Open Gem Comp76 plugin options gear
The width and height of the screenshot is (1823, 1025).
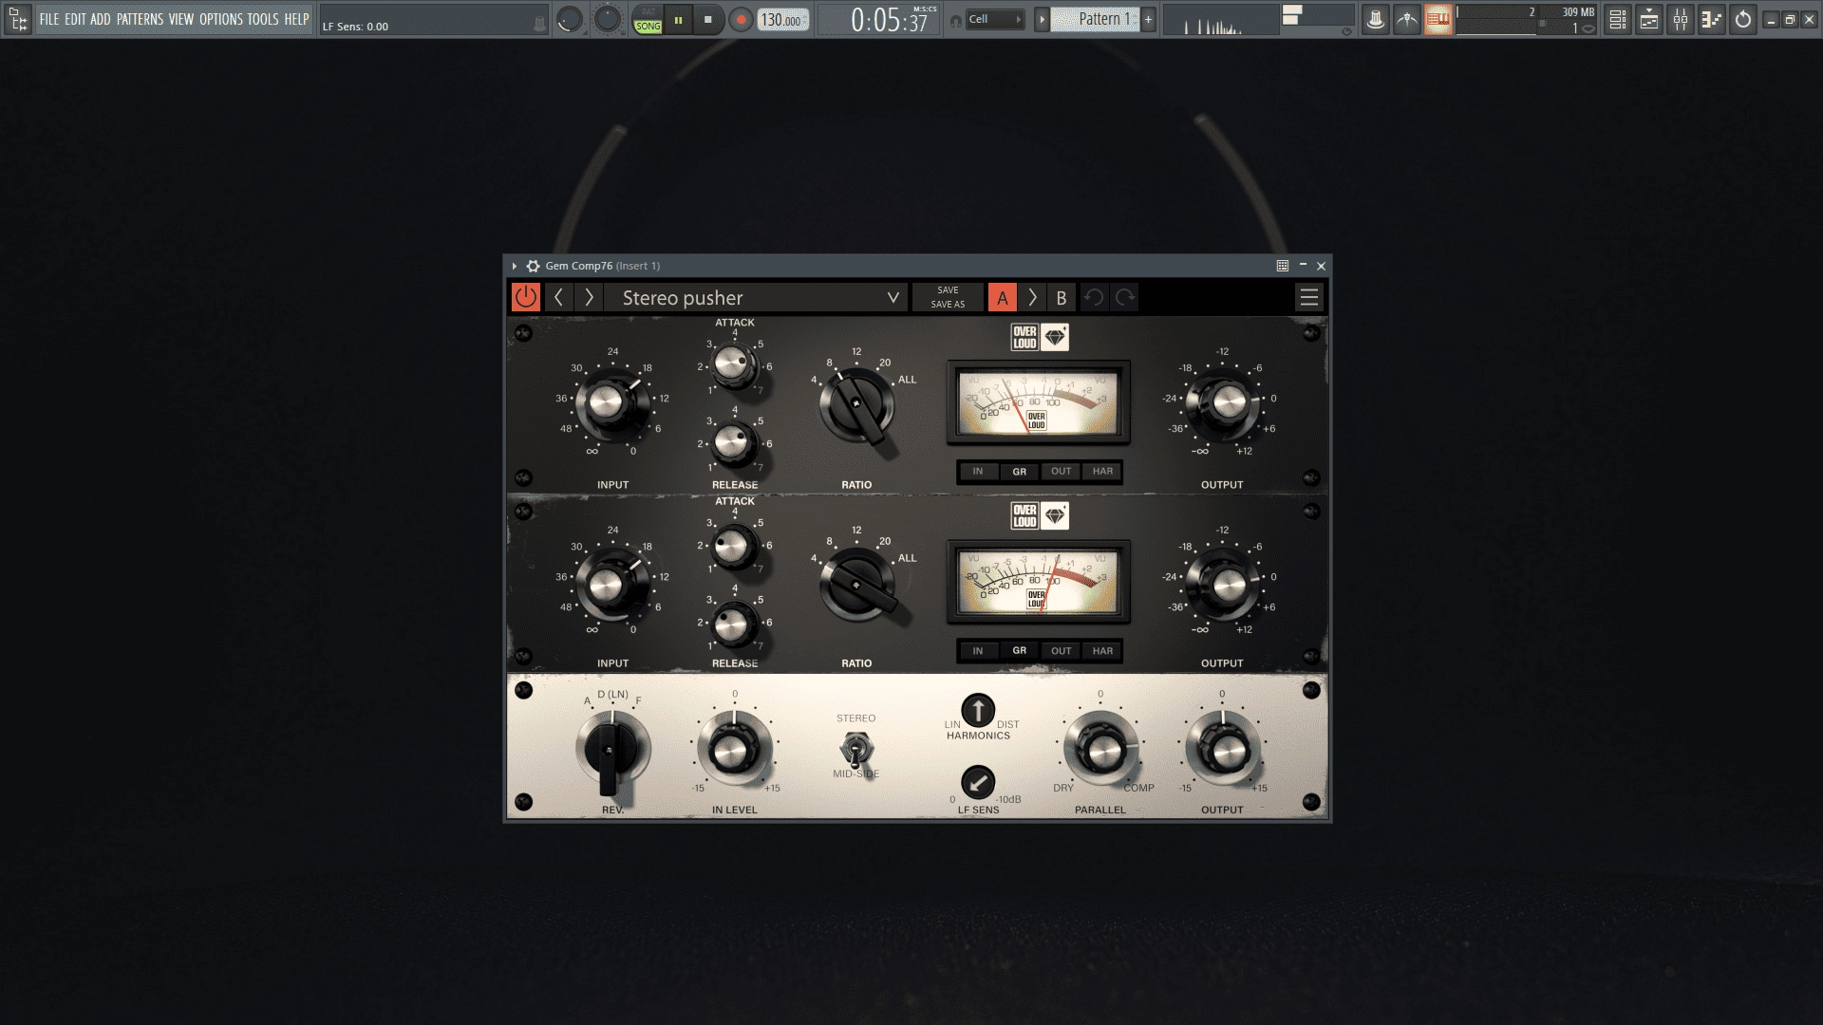[534, 266]
